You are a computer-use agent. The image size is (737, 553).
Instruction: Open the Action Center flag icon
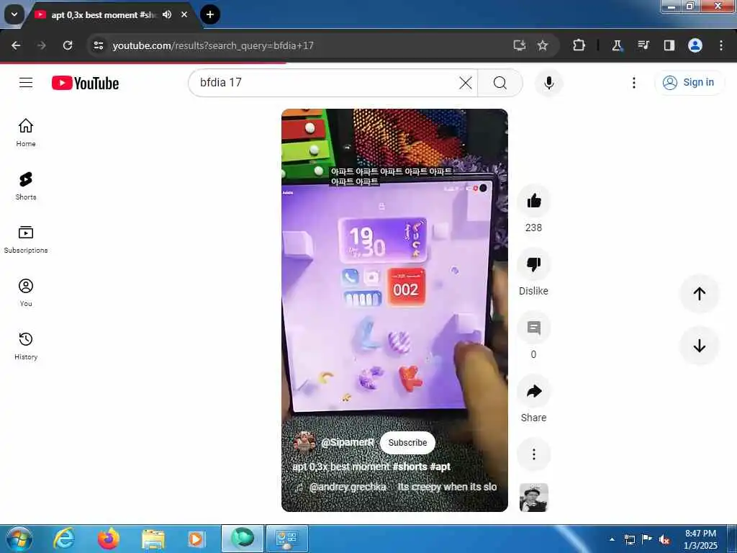(x=647, y=539)
